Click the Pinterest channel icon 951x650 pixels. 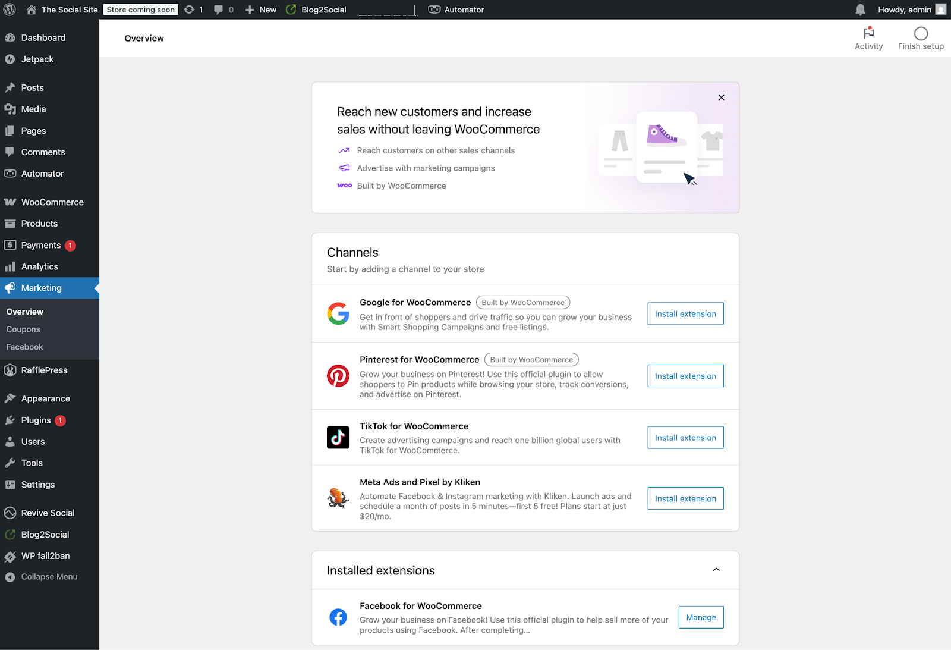tap(338, 375)
